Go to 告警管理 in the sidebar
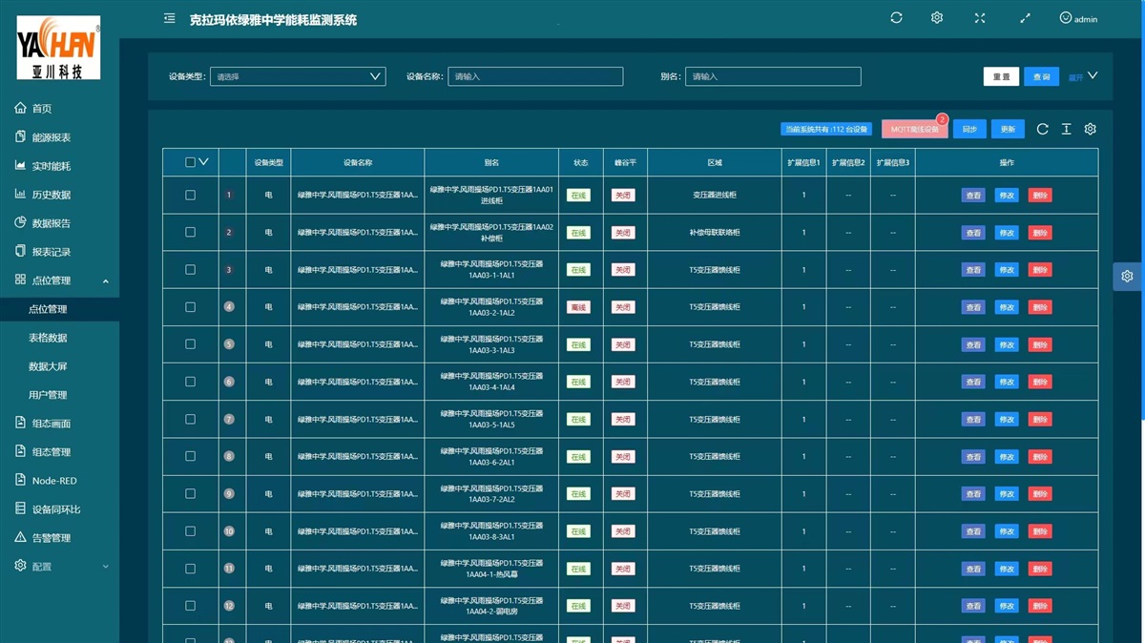This screenshot has height=643, width=1145. 51,538
